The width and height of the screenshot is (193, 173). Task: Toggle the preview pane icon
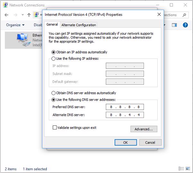click(174, 25)
